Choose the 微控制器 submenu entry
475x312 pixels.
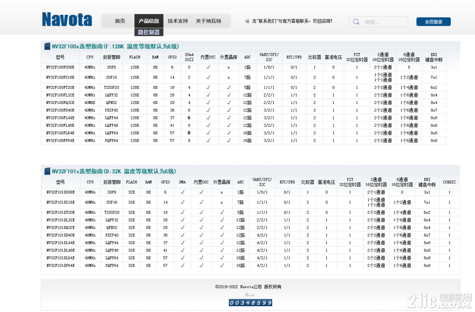[x=149, y=32]
